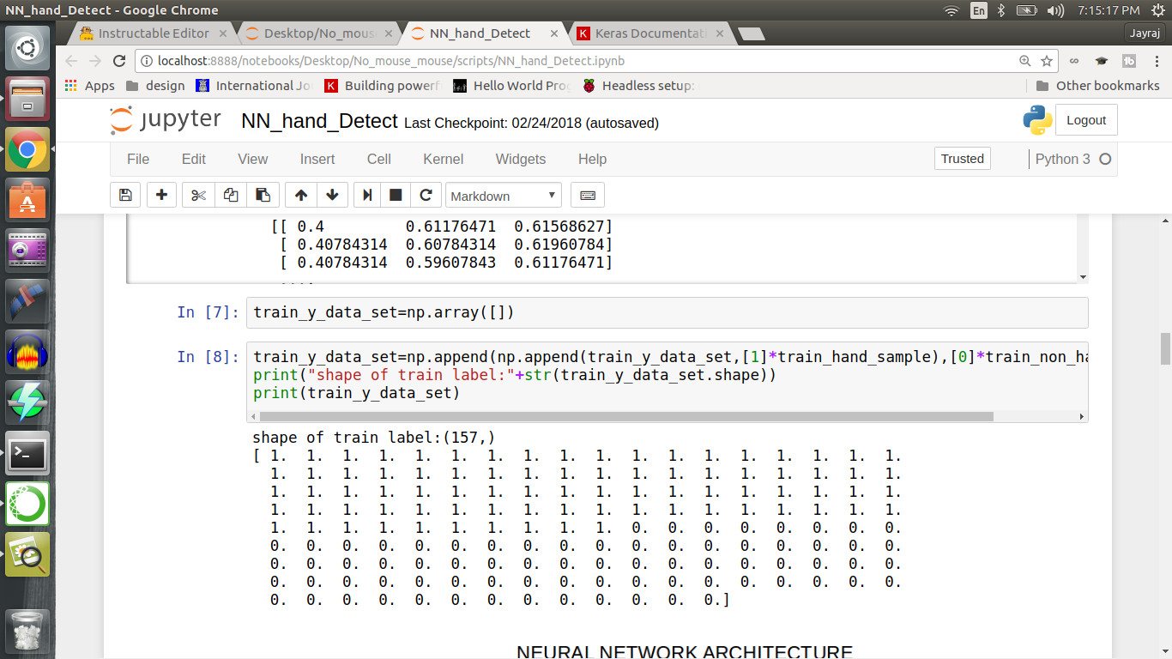1172x659 pixels.
Task: Open Files manager from launcher
Action: tap(27, 99)
